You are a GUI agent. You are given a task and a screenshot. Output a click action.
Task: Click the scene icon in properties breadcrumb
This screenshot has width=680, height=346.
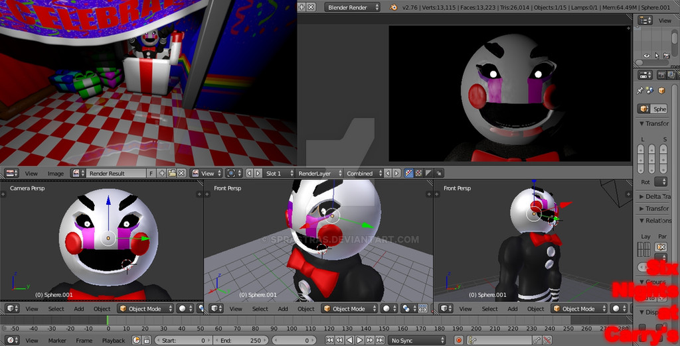(x=649, y=91)
